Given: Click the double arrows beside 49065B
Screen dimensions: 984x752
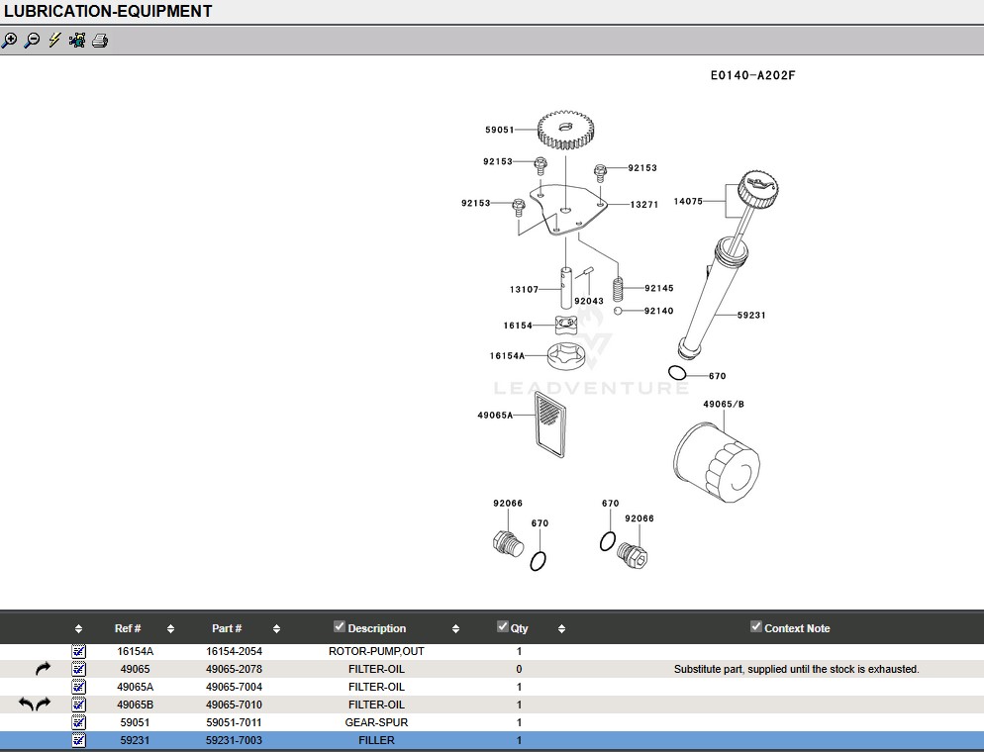Looking at the screenshot, I should click(x=35, y=705).
